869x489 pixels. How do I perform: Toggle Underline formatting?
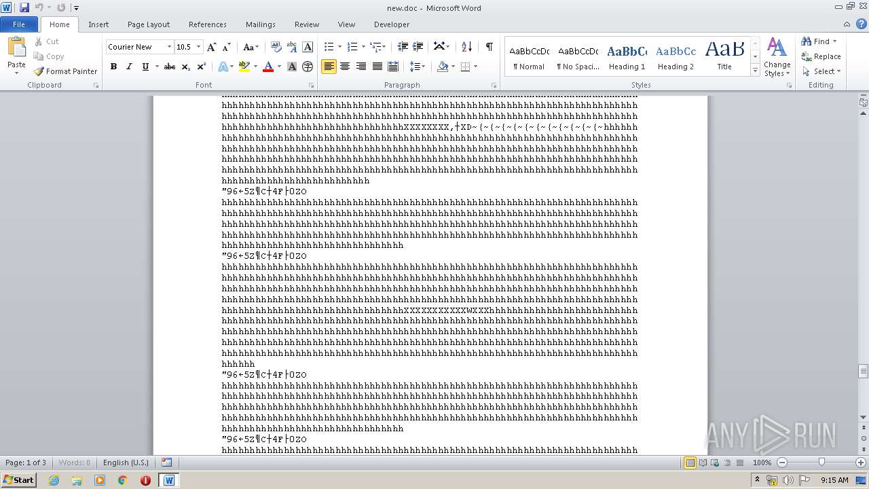145,67
